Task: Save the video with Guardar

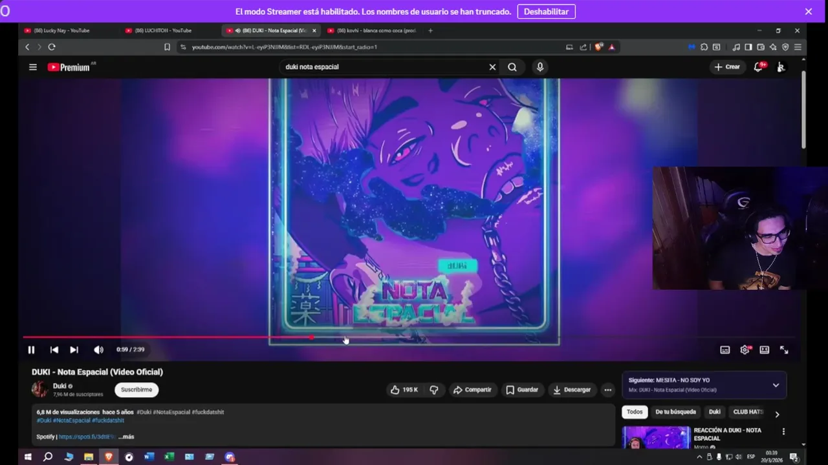Action: [x=522, y=389]
